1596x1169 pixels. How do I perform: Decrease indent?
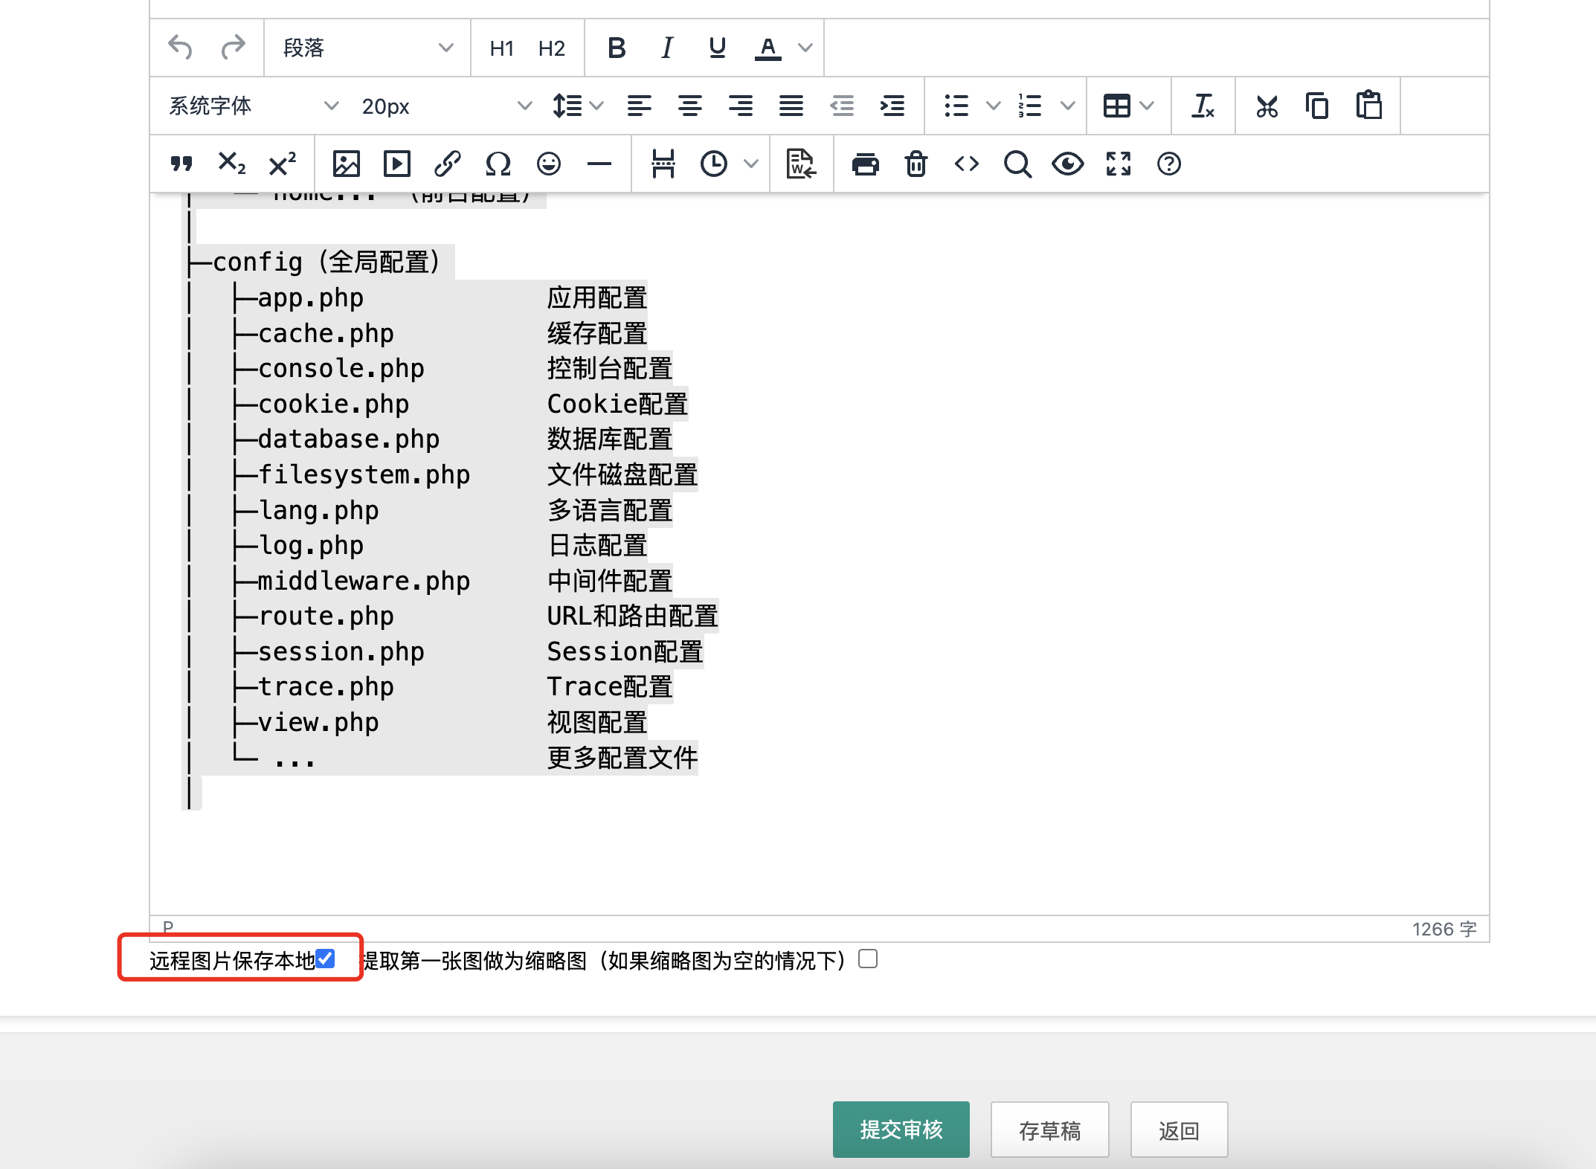click(841, 106)
